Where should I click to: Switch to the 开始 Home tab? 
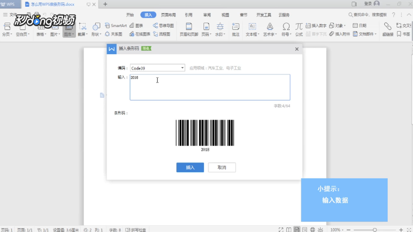tap(130, 15)
